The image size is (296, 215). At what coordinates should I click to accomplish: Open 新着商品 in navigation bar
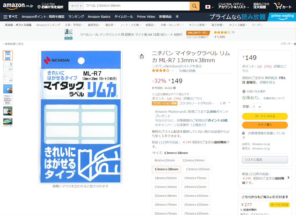165,17
